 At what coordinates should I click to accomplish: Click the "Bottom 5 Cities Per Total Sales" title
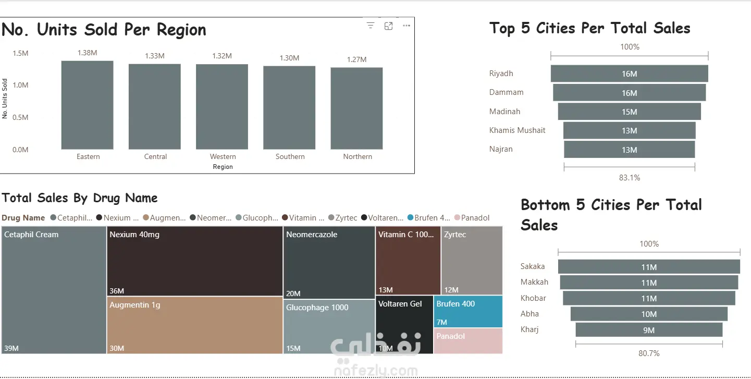611,215
